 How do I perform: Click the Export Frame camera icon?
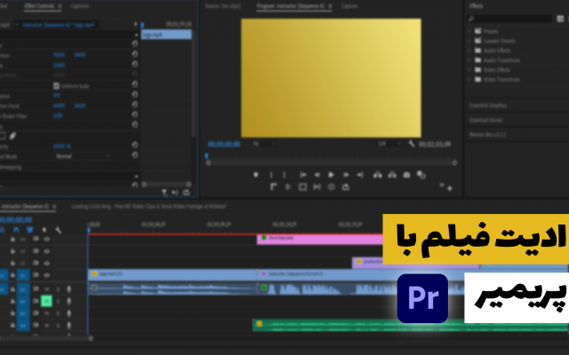pos(406,175)
